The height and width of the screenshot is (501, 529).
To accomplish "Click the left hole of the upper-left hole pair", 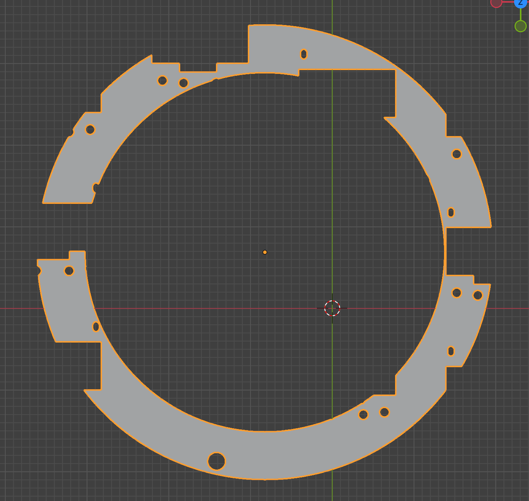I will 162,81.
